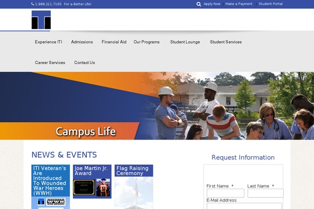This screenshot has height=209, width=314.
Task: Click the First Name input field
Action: point(226,193)
